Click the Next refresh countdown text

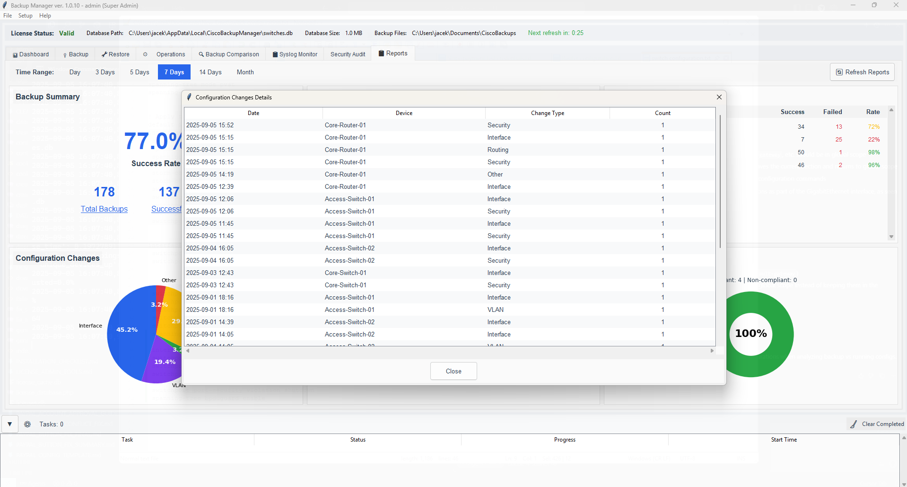(x=556, y=33)
